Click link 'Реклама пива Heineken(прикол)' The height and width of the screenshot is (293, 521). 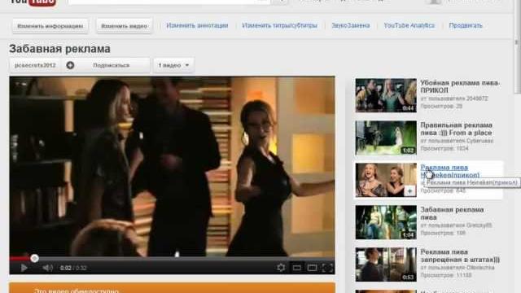point(450,171)
